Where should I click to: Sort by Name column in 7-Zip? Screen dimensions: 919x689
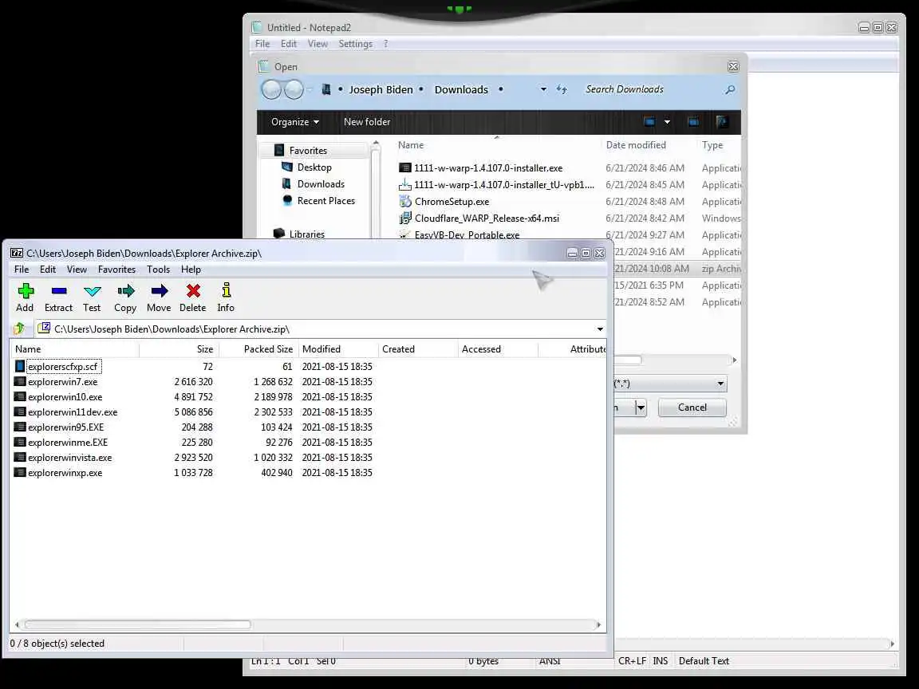(x=75, y=349)
